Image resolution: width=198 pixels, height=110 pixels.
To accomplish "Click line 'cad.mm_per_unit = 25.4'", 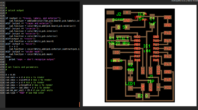I will [x=29, y=90].
